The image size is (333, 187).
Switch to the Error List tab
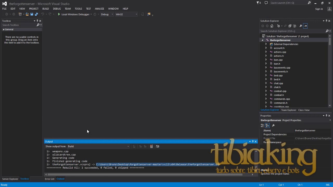[x=49, y=179]
